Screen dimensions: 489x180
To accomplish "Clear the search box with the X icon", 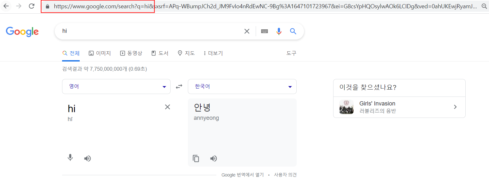I will coord(247,31).
